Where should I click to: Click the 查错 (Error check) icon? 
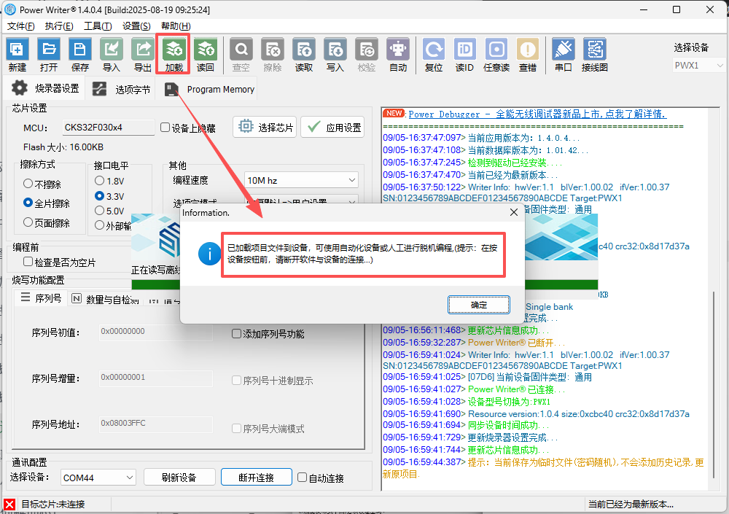[x=528, y=55]
